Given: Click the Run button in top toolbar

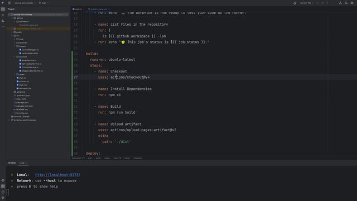Looking at the screenshot, I should (x=317, y=3).
